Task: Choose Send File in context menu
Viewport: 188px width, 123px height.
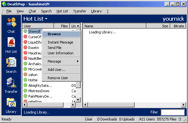Action: (x=62, y=48)
